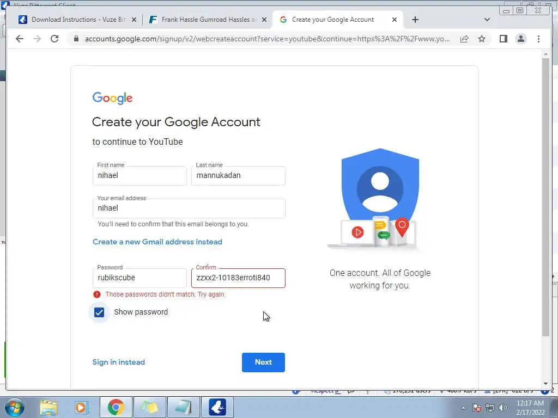This screenshot has width=558, height=418.
Task: Click the password mismatch error icon
Action: pyautogui.click(x=97, y=294)
